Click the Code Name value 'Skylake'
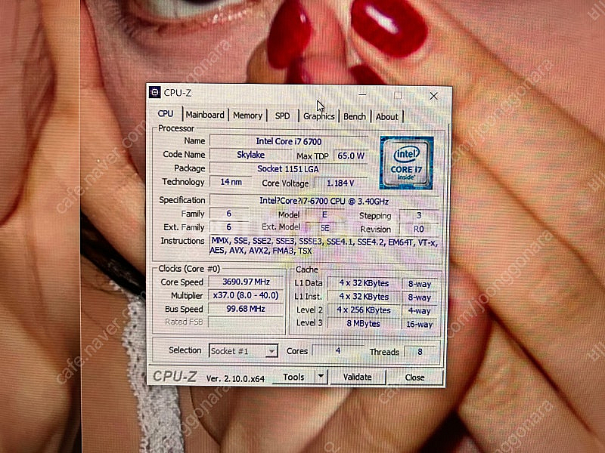This screenshot has height=453, width=605. [251, 155]
